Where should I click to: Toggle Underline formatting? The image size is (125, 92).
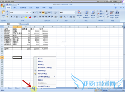click(17, 17)
